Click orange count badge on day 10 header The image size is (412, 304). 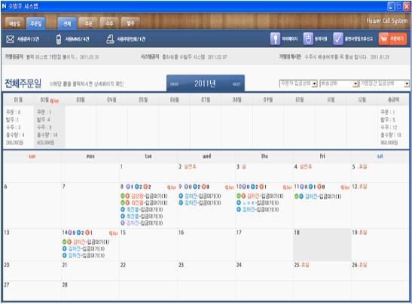(x=261, y=187)
